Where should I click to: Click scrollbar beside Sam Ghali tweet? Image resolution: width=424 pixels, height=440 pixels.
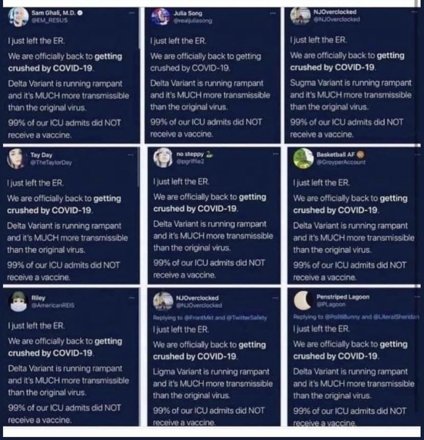(x=139, y=28)
